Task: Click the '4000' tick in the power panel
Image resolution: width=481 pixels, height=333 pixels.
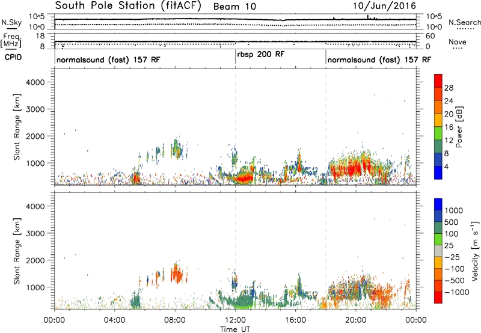Action: 35,82
